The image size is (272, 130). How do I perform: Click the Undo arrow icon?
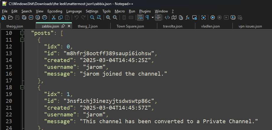(x=76, y=17)
